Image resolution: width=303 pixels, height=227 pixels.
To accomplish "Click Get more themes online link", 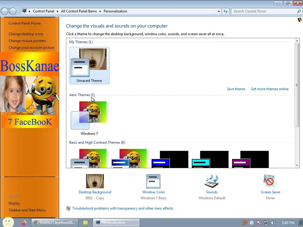I will point(270,89).
